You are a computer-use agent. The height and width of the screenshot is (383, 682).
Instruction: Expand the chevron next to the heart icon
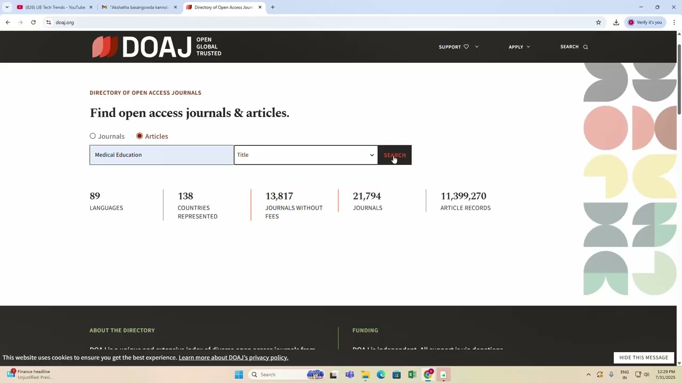point(476,47)
